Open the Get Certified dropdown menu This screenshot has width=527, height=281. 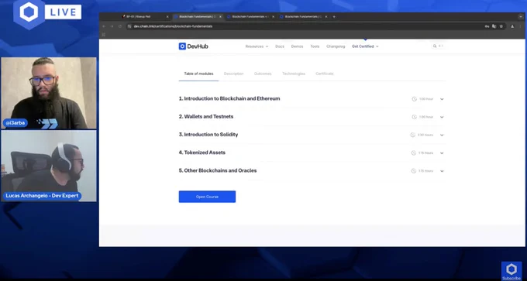[365, 46]
